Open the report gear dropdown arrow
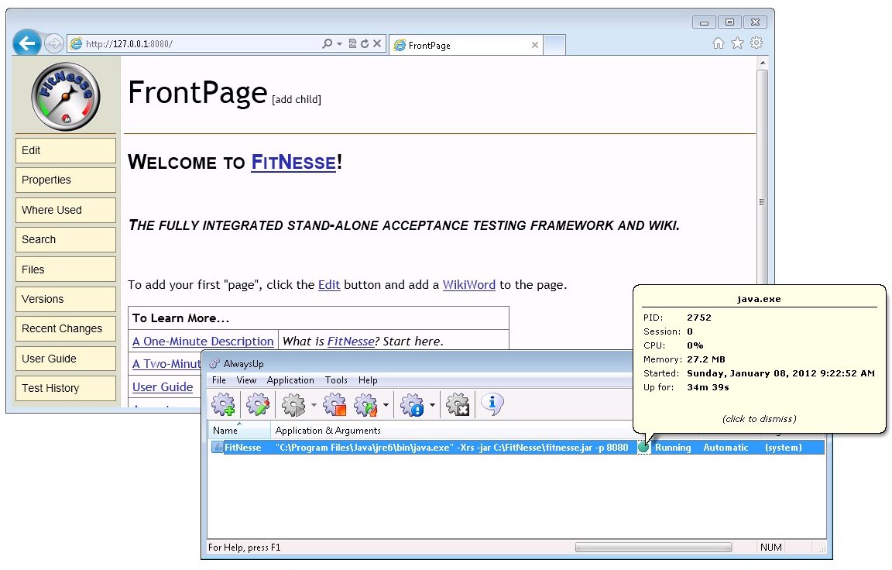This screenshot has height=570, width=892. coord(432,405)
